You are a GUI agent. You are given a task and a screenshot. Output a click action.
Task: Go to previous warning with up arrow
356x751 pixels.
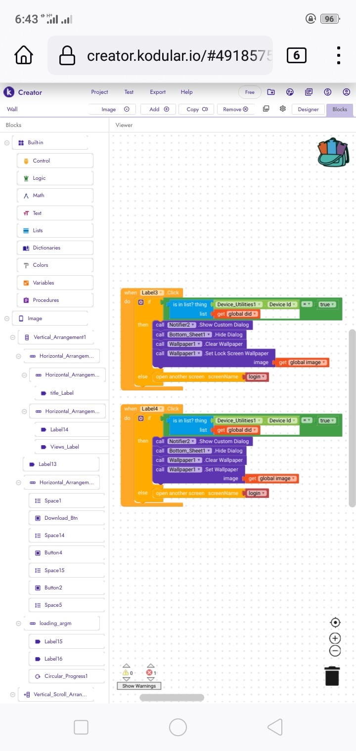[x=126, y=666]
